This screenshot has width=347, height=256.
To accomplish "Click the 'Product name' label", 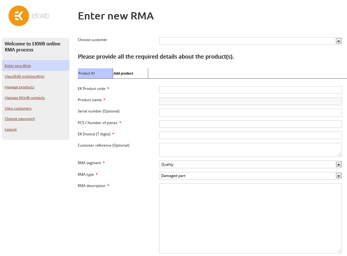I will pyautogui.click(x=89, y=100).
